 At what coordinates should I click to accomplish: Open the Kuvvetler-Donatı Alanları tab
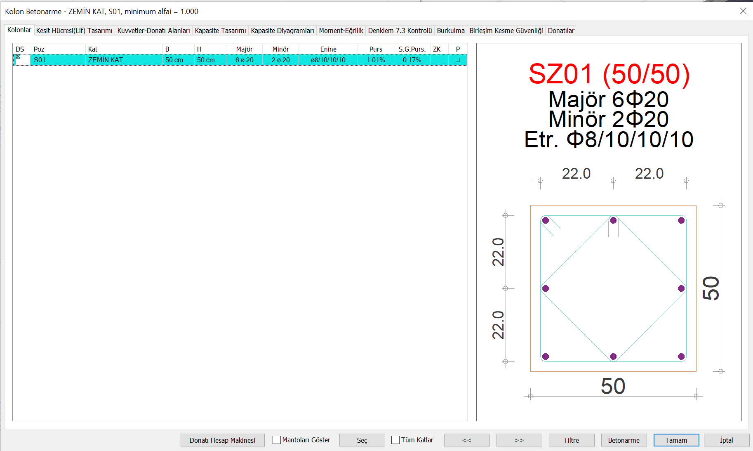(153, 31)
